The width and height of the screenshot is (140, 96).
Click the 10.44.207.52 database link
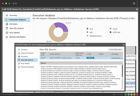117,58
